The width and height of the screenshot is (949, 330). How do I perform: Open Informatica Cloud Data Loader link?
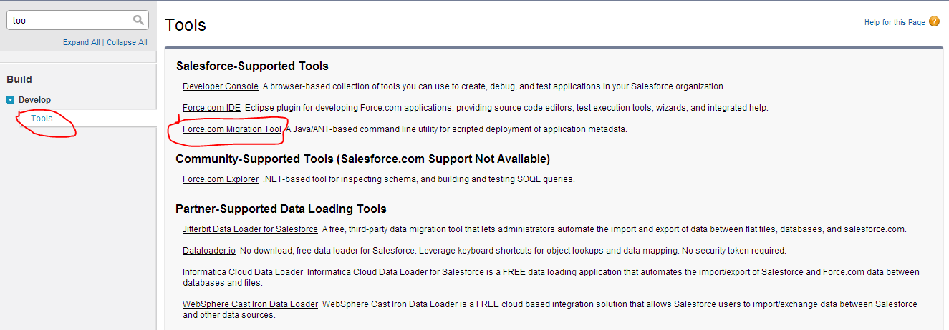tap(243, 272)
